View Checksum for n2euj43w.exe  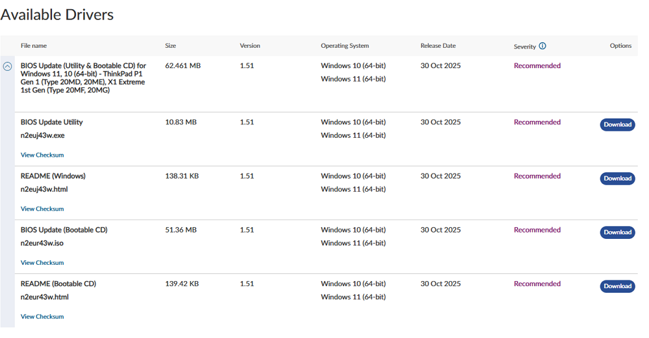tap(42, 155)
